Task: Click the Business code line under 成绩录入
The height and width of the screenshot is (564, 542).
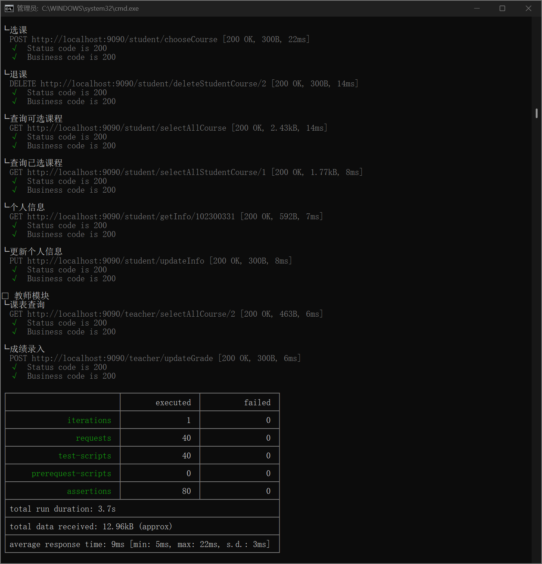Action: 72,376
